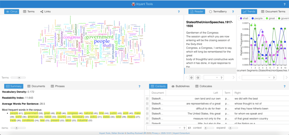
Task: Switch to the Bubblelines tab
Action: pyautogui.click(x=180, y=86)
